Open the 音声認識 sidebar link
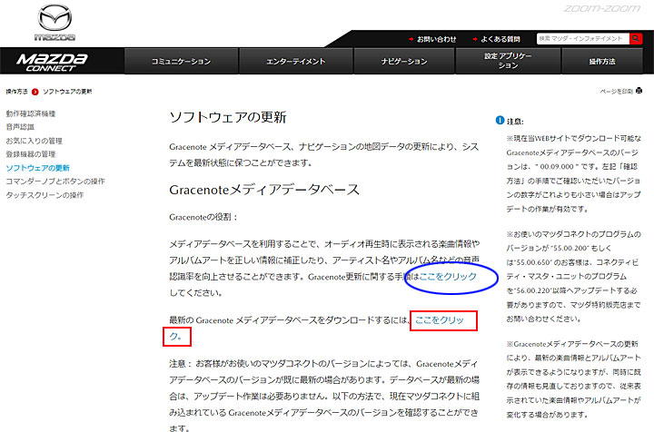 [x=20, y=127]
